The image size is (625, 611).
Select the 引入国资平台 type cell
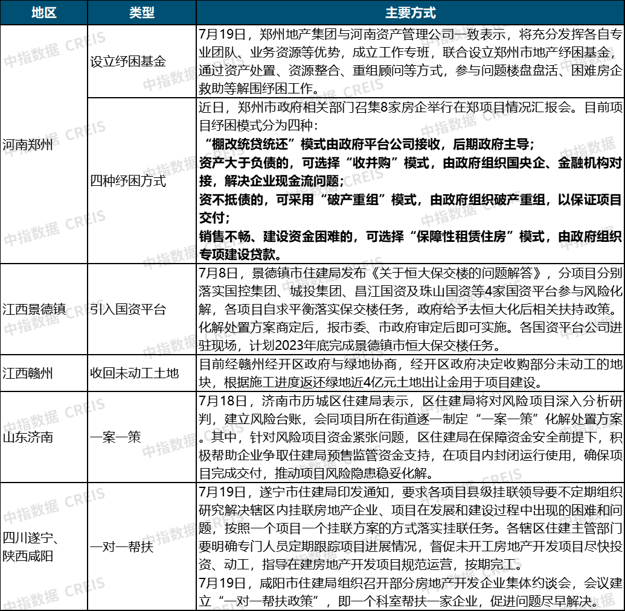(x=142, y=309)
